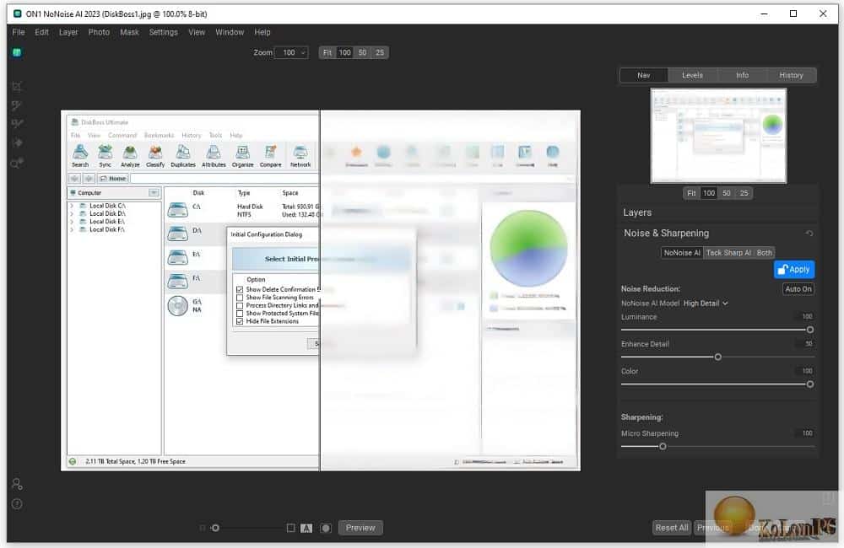Switch to the Info tab

click(x=742, y=75)
